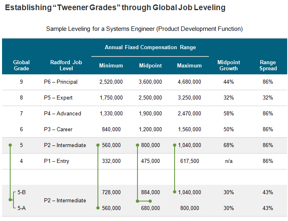Select the P6 – Principal row label
This screenshot has width=288, height=221.
[x=61, y=82]
